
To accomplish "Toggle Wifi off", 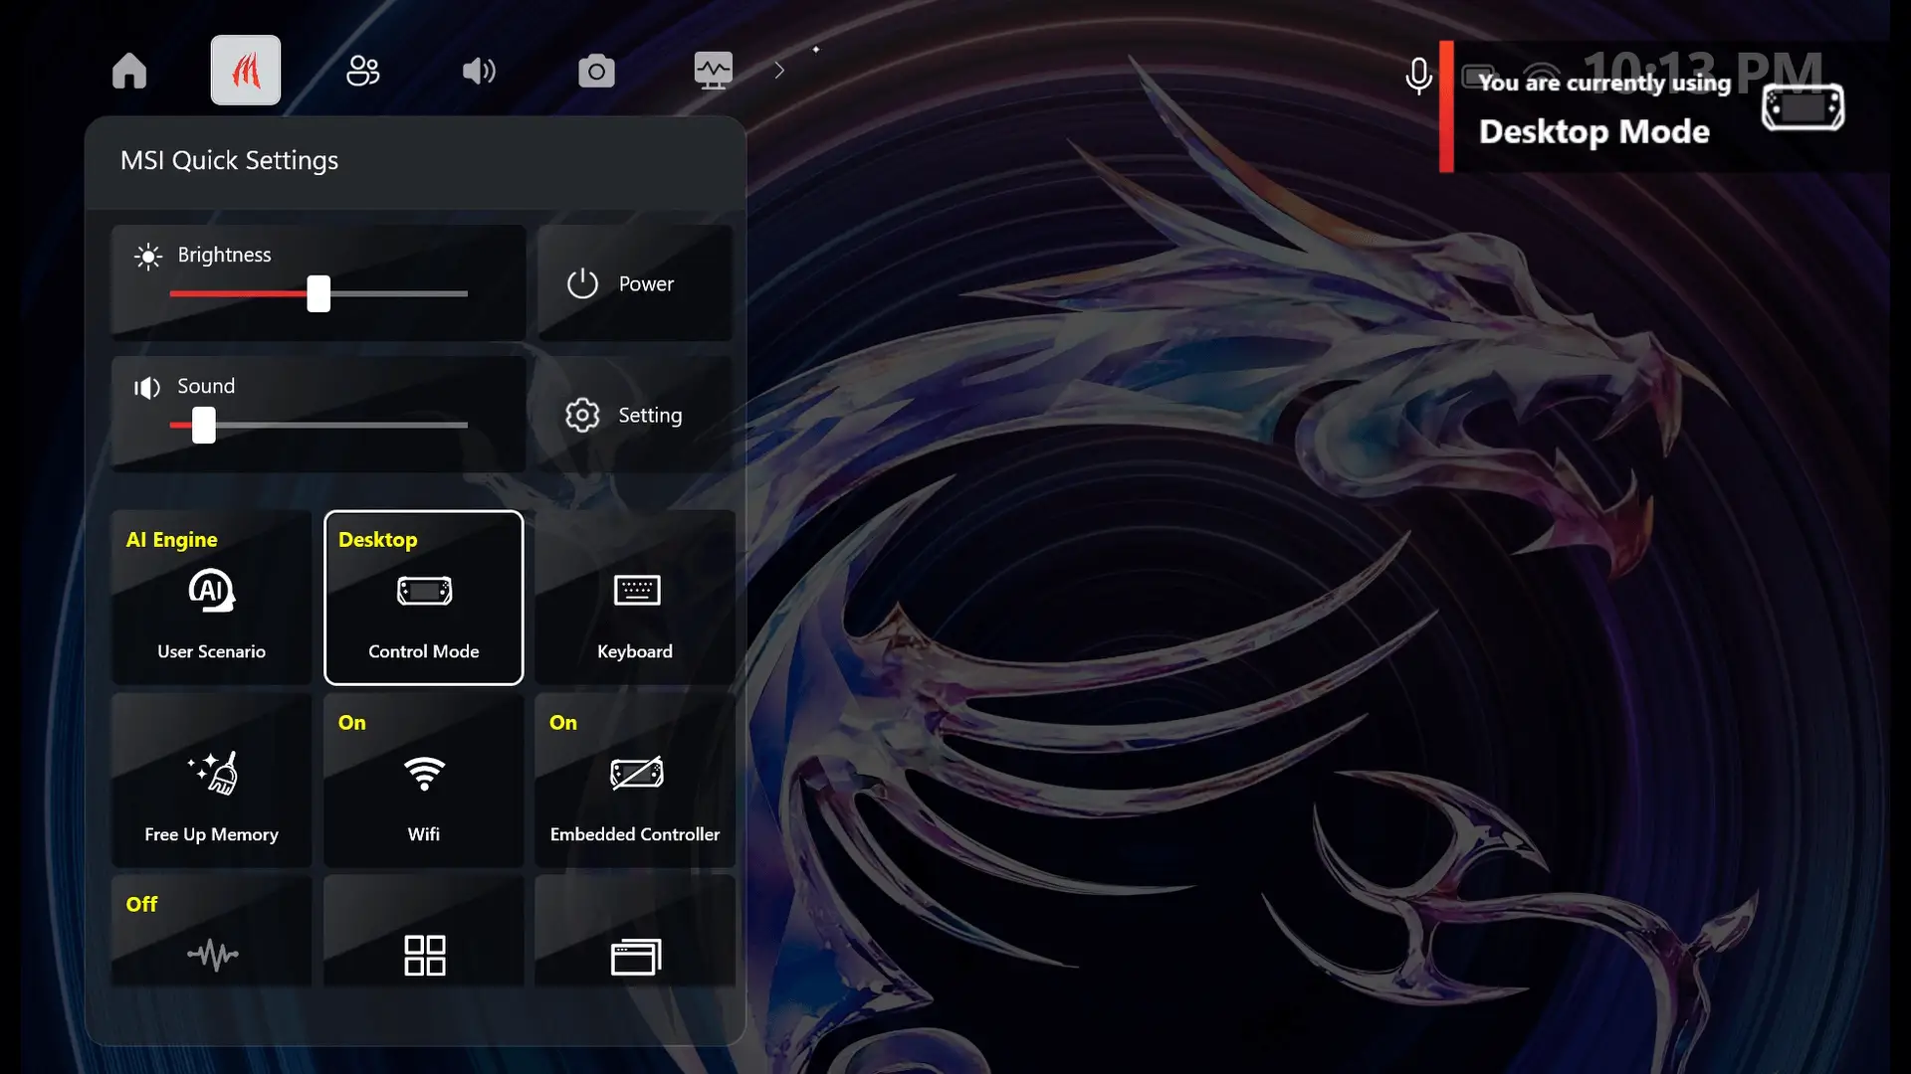I will point(424,781).
